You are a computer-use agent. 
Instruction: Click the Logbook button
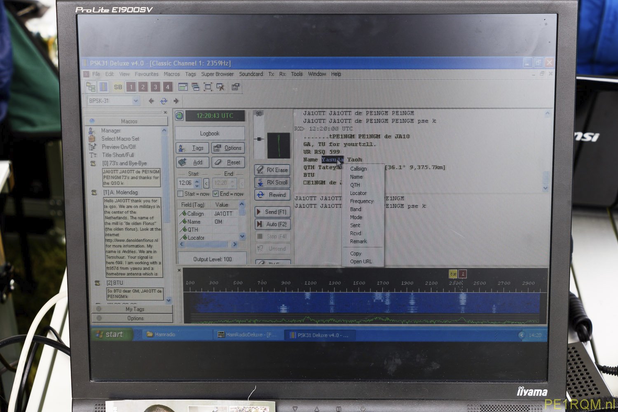(x=210, y=133)
